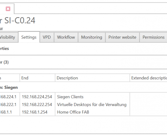Image resolution: width=167 pixels, height=135 pixels.
Task: Go to the Workflow tab
Action: [x=66, y=37]
